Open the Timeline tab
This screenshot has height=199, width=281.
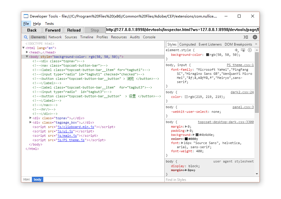pos(87,37)
